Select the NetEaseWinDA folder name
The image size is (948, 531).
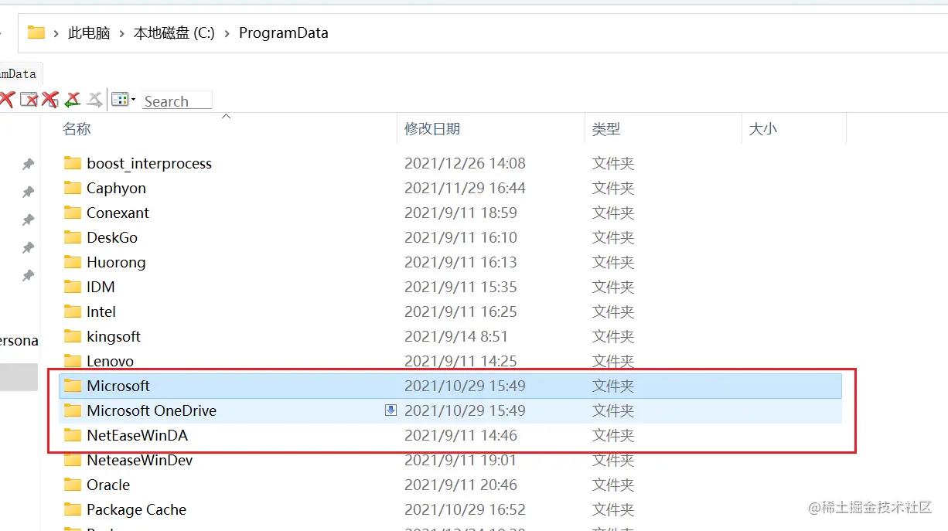click(137, 435)
